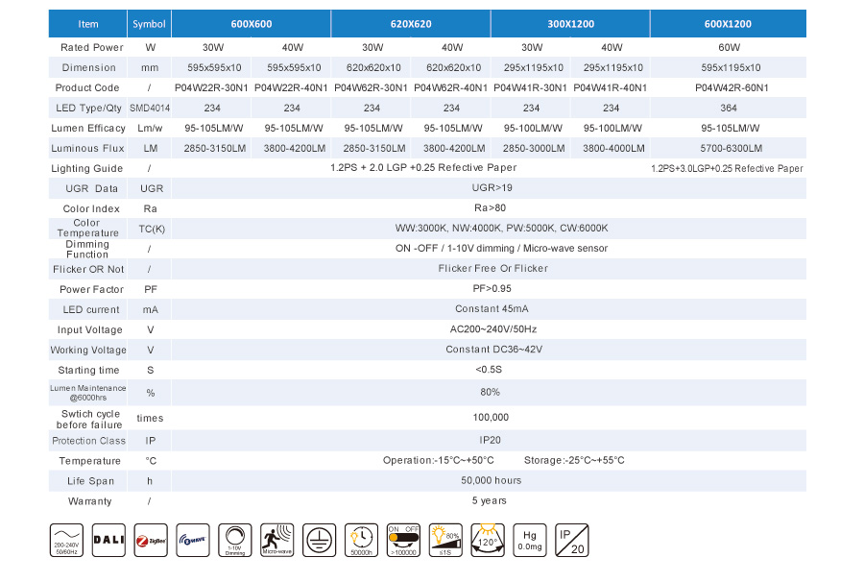
Task: Click the ON OFF >100000 switch icon
Action: [403, 541]
